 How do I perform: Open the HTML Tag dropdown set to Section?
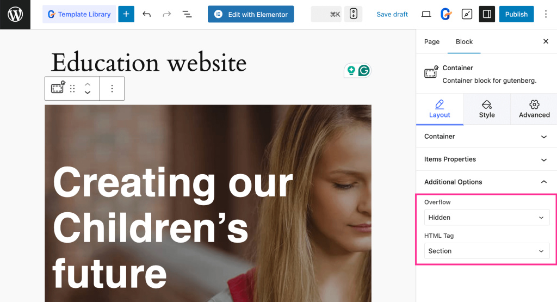pyautogui.click(x=487, y=251)
